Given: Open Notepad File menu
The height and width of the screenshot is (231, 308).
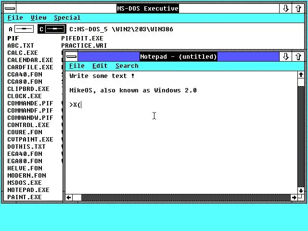Looking at the screenshot, I should point(77,66).
